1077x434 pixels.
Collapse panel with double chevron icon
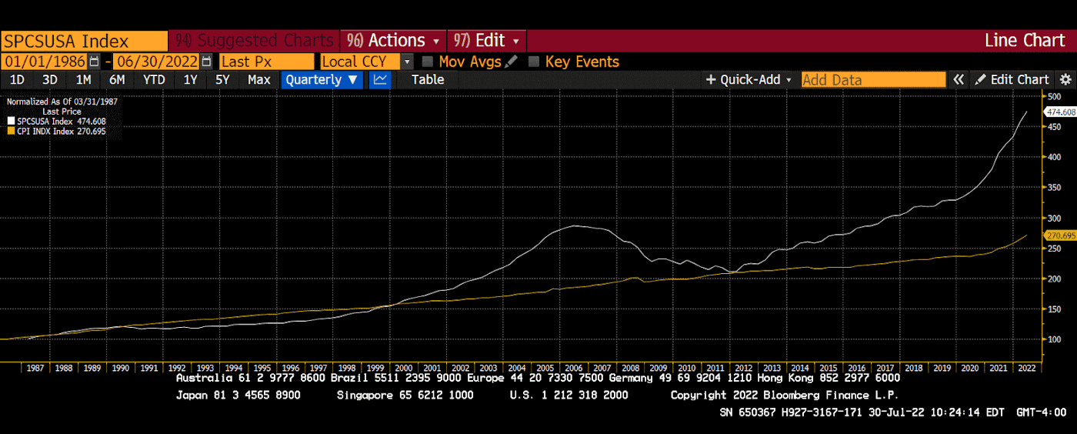958,79
